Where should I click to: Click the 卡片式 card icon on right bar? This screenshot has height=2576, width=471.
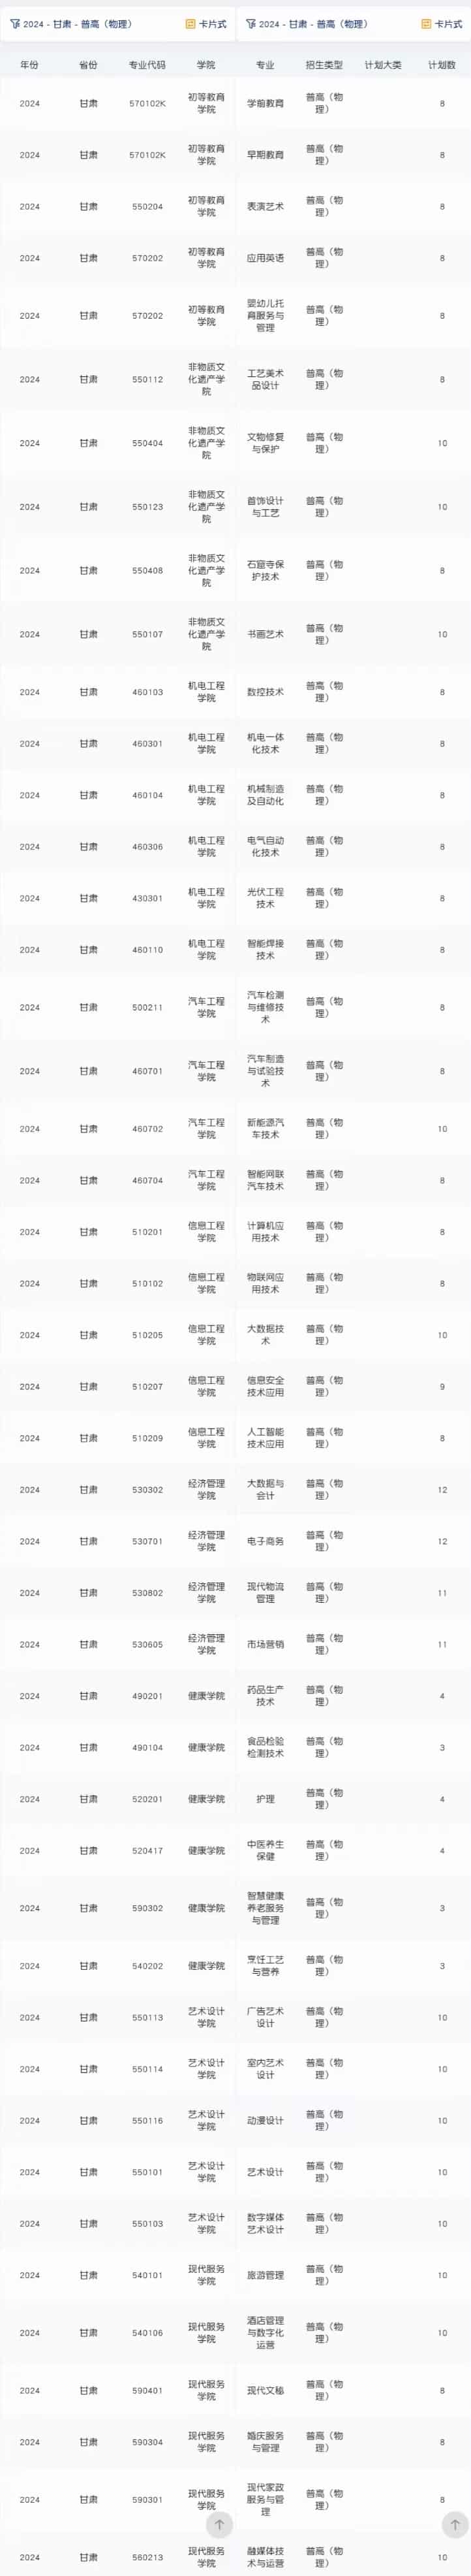click(426, 24)
